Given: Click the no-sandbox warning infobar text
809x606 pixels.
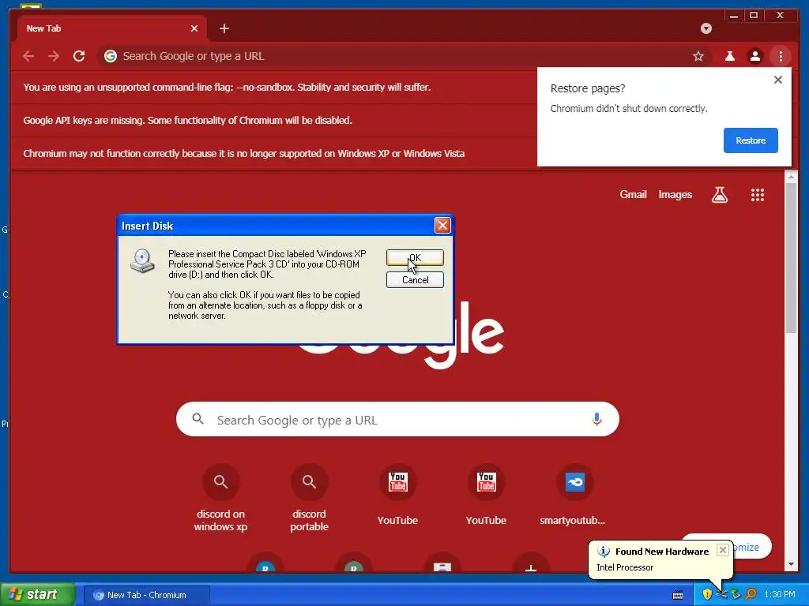Looking at the screenshot, I should (227, 87).
